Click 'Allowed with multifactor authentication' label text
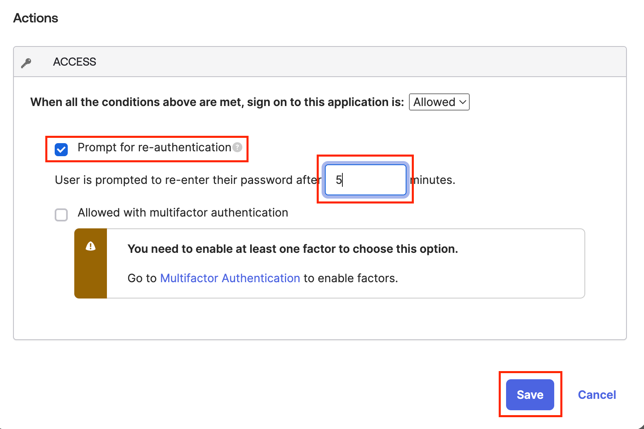The width and height of the screenshot is (644, 429). (x=183, y=212)
